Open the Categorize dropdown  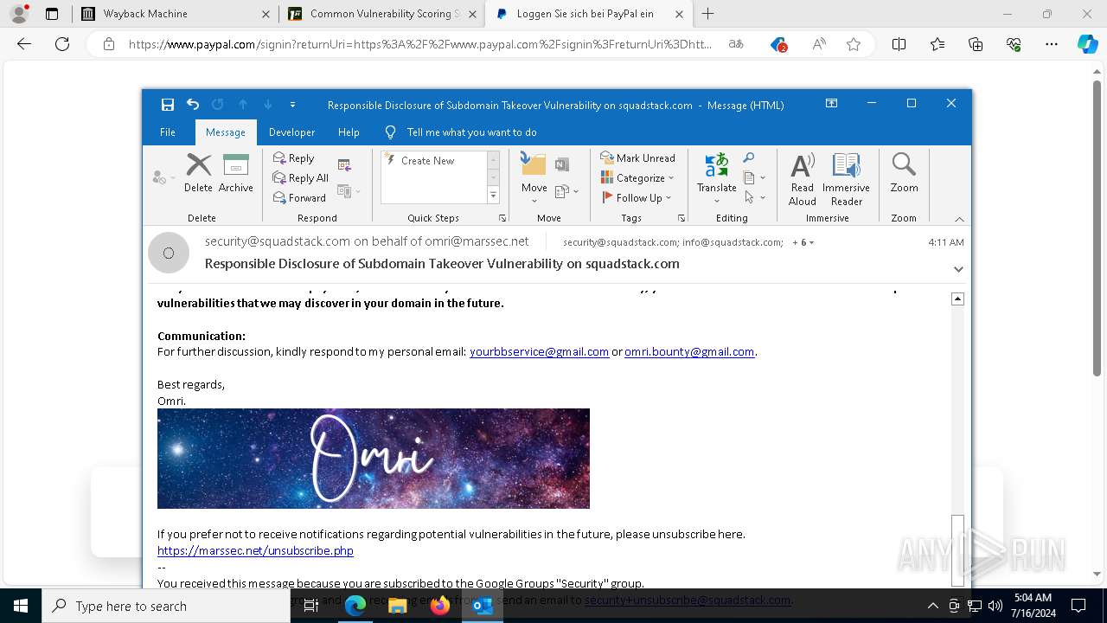(x=637, y=178)
